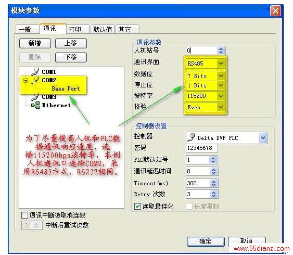This screenshot has height=255, width=293.
Task: Switch to the 默认值 tab
Action: [103, 29]
